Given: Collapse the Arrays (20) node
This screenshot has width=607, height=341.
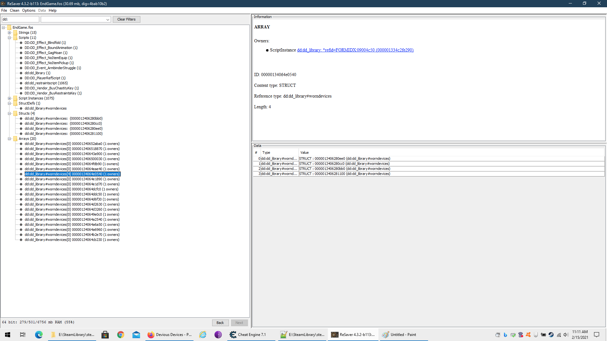Looking at the screenshot, I should tap(9, 139).
